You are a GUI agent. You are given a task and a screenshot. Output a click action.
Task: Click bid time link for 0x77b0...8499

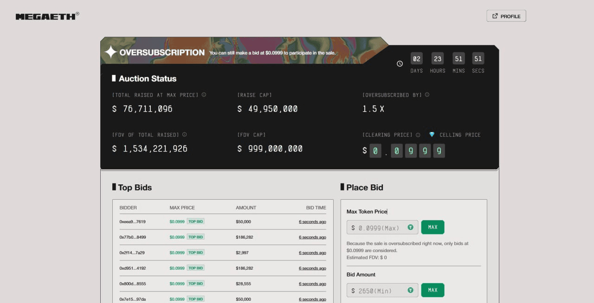312,237
